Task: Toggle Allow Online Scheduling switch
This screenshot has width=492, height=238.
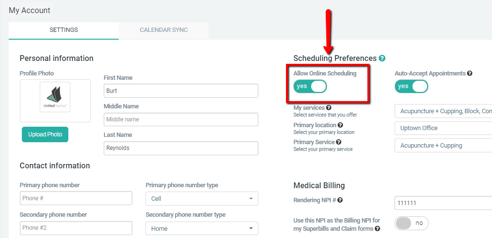Action: point(310,87)
